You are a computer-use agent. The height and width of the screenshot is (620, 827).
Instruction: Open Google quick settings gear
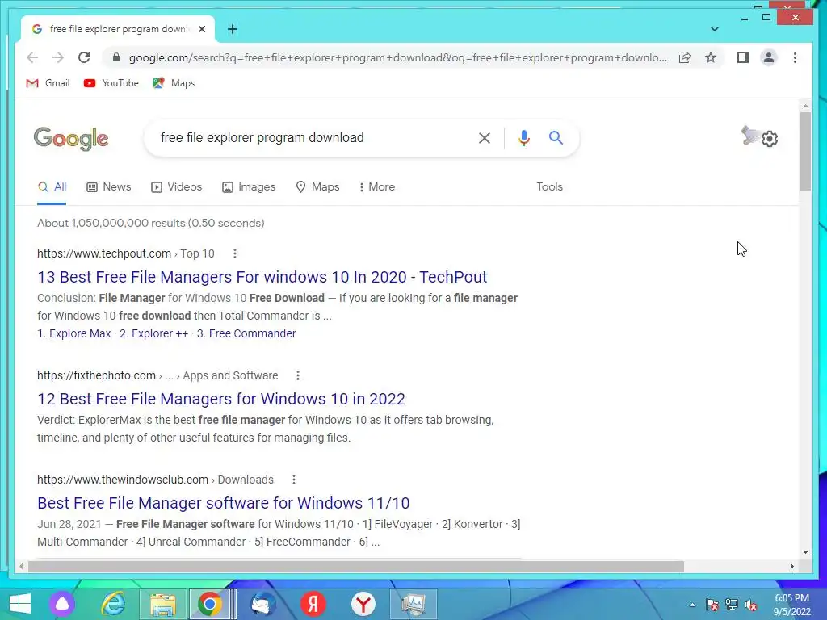pyautogui.click(x=770, y=139)
